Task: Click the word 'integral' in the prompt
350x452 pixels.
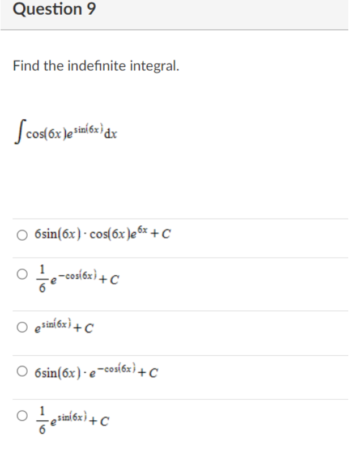Action: pos(155,66)
